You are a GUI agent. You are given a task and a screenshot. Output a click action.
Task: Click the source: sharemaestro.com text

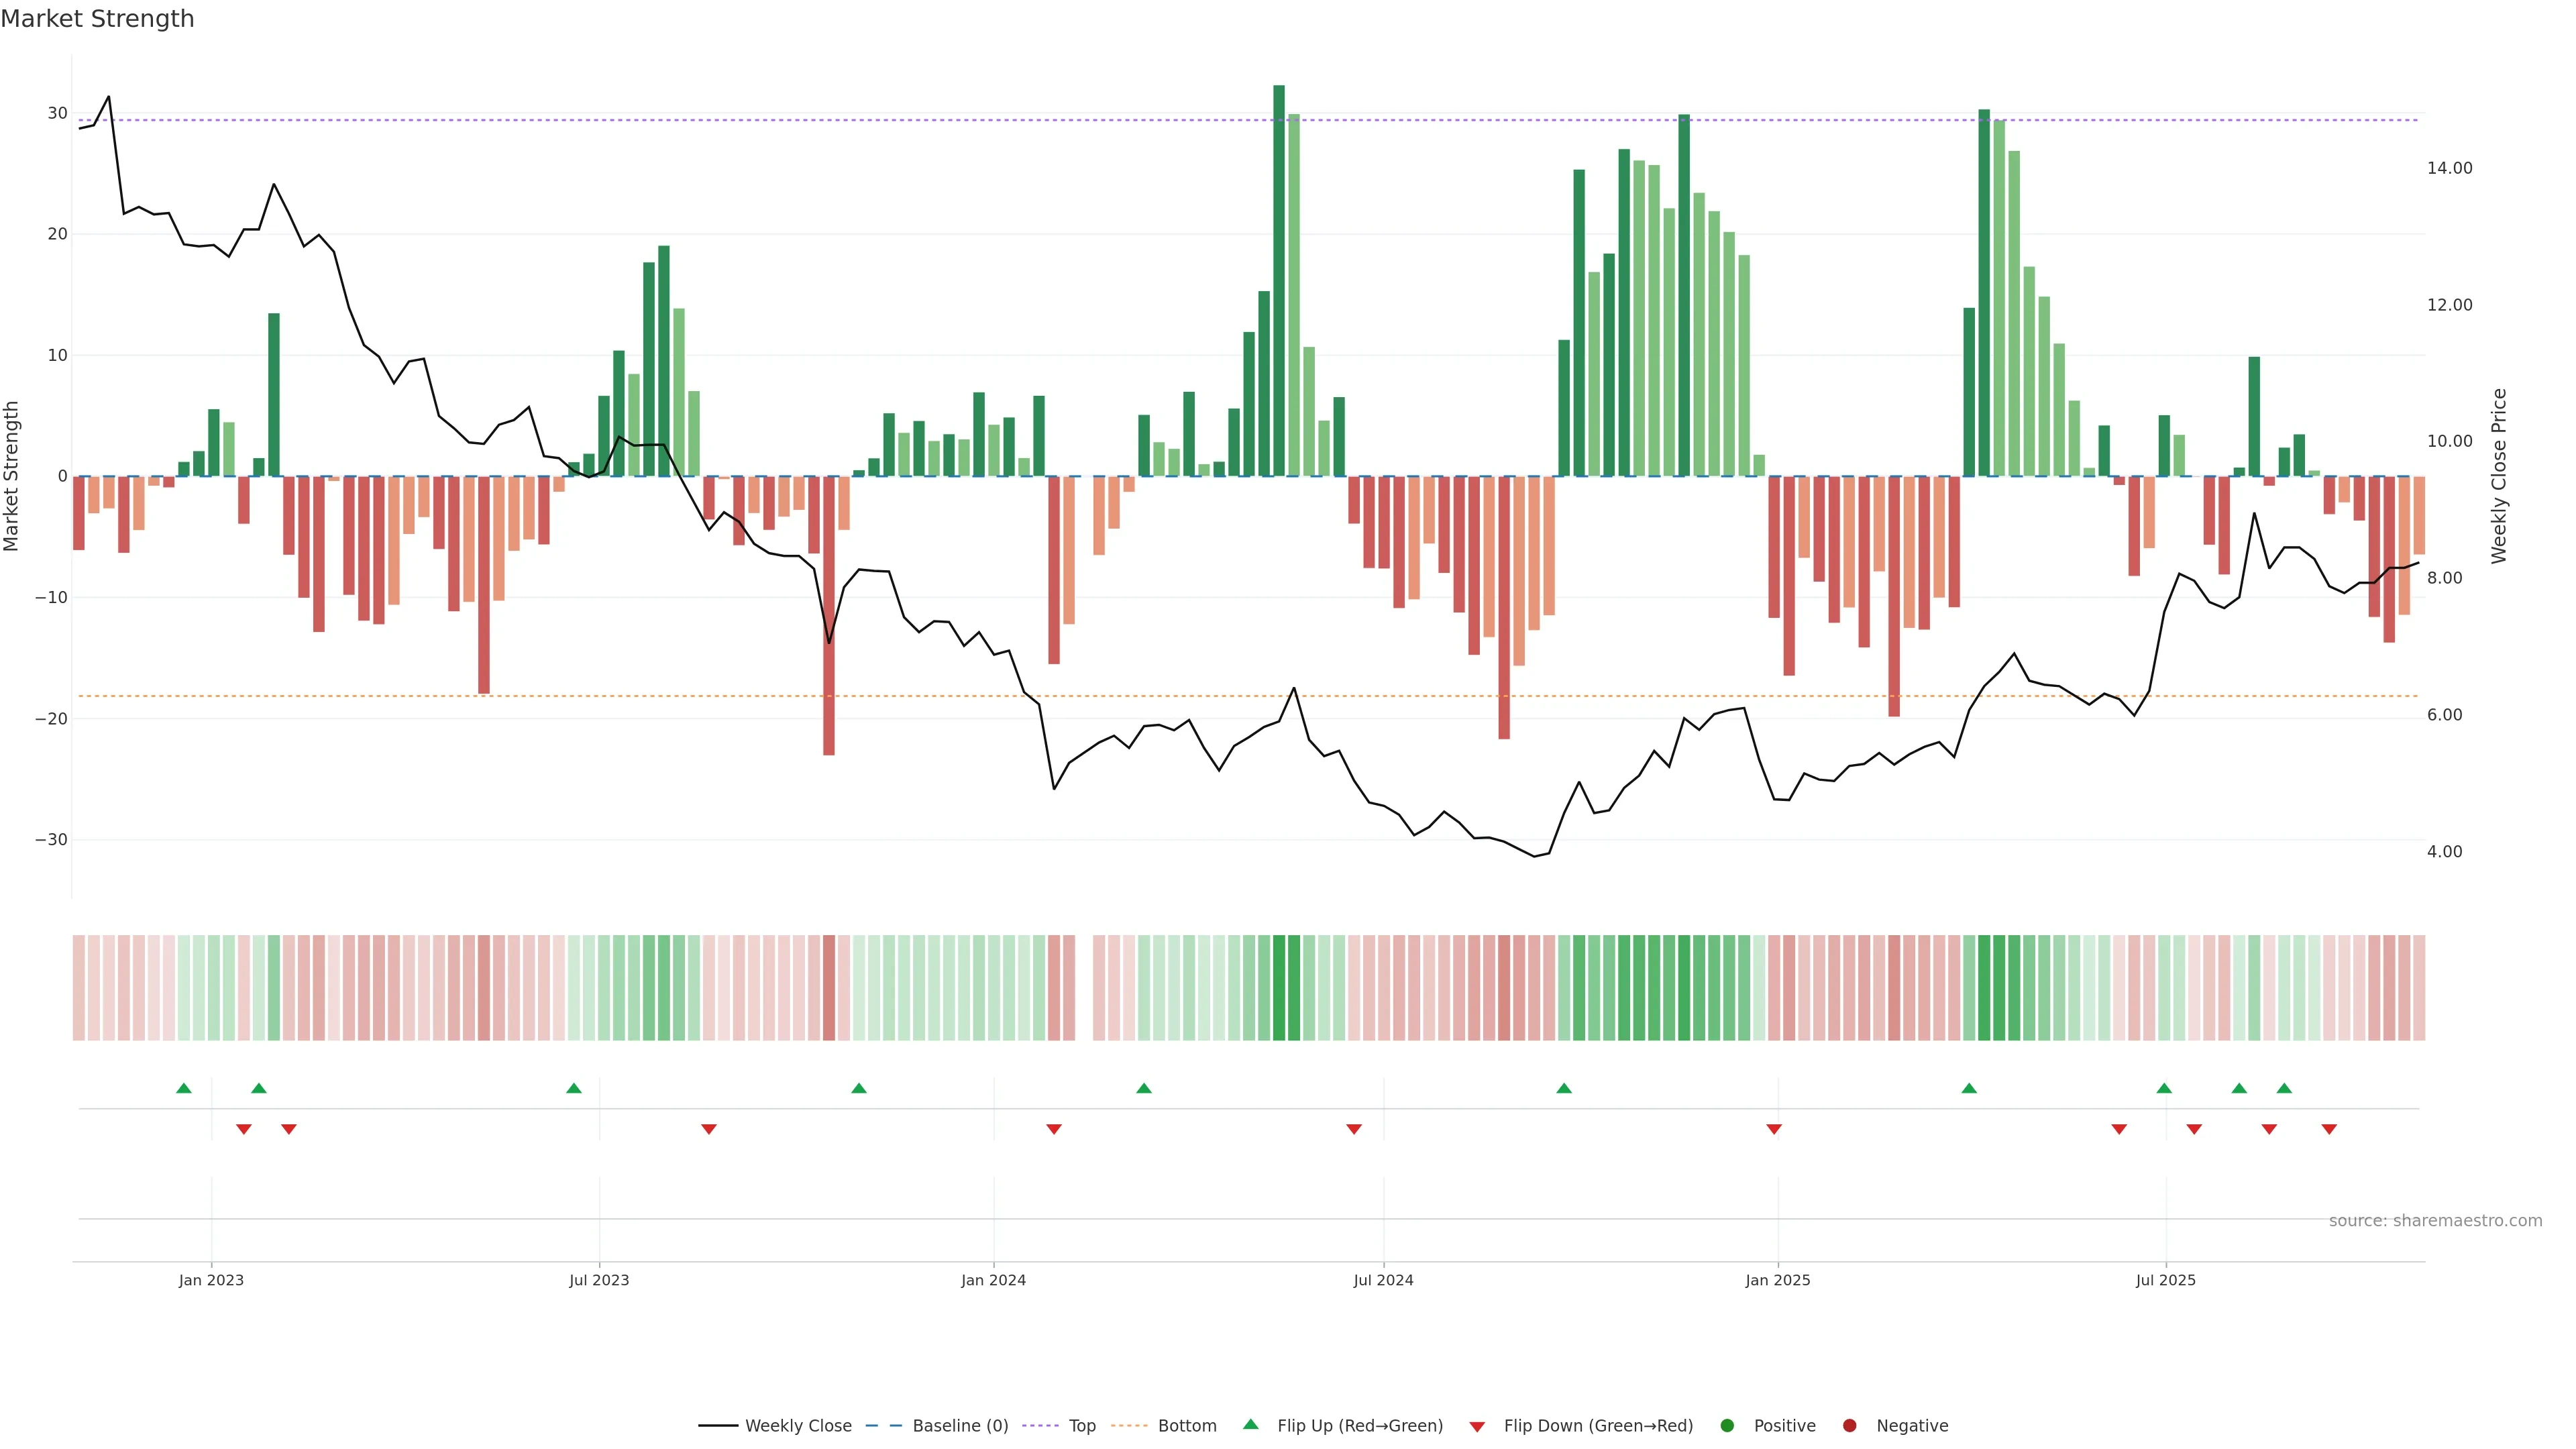pyautogui.click(x=2435, y=1220)
